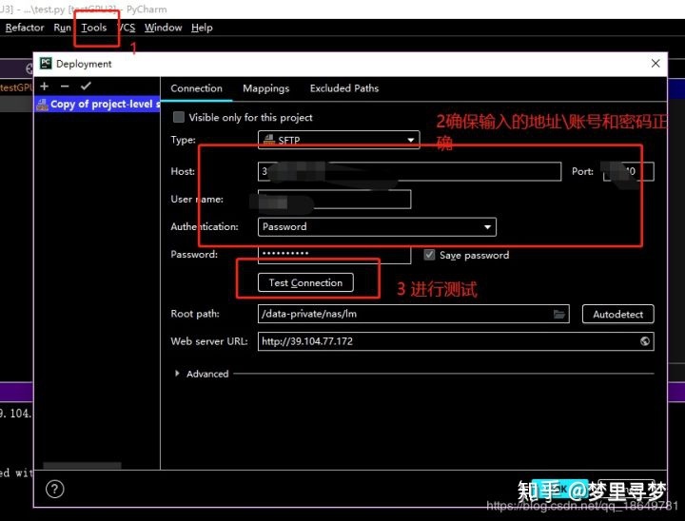This screenshot has width=685, height=521.
Task: Close the Deployment dialog
Action: coord(656,64)
